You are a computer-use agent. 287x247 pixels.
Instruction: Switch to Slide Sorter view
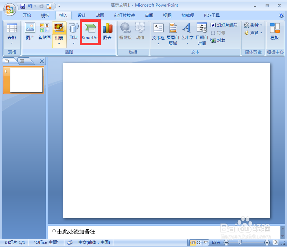(199, 243)
